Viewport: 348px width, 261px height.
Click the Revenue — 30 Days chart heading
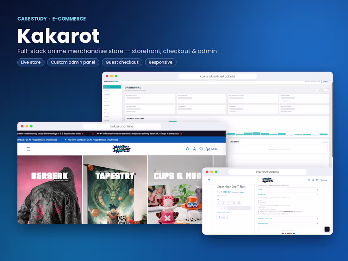tap(135, 119)
